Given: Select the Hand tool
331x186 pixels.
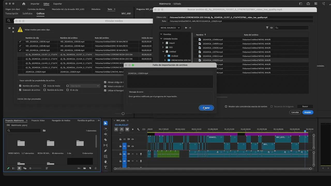Looking at the screenshot, I should click(x=106, y=162).
